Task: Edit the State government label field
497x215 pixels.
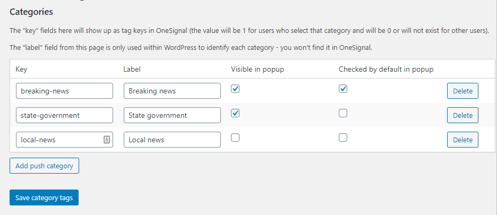Action: coord(173,115)
